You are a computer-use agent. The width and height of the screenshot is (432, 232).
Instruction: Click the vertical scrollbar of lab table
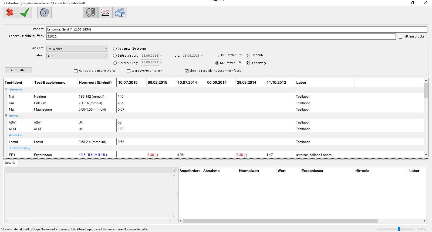click(426, 90)
